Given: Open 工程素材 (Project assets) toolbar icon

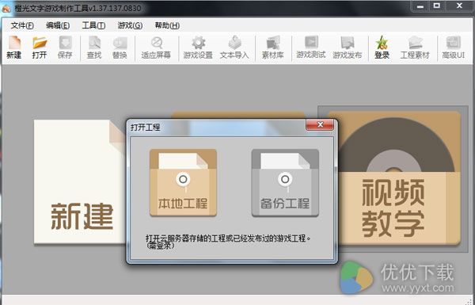Looking at the screenshot, I should [415, 47].
